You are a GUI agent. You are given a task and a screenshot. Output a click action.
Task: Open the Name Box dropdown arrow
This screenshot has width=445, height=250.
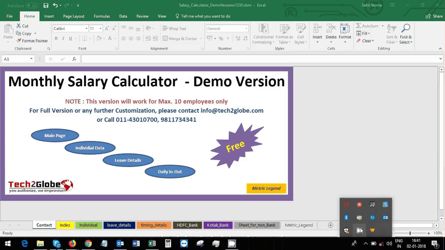coord(31,59)
